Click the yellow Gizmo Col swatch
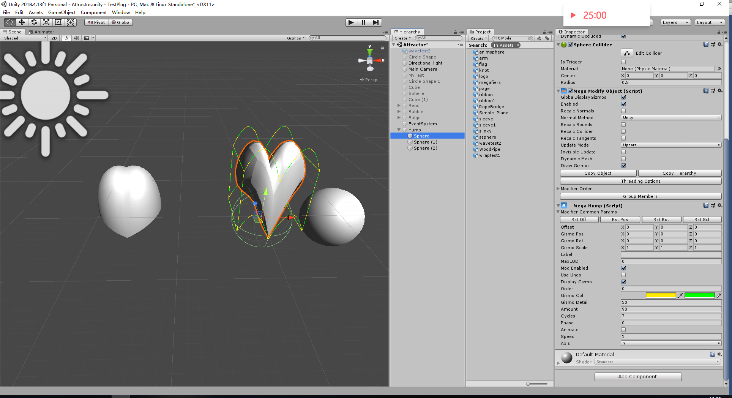Screen dimensions: 732x398 point(661,295)
